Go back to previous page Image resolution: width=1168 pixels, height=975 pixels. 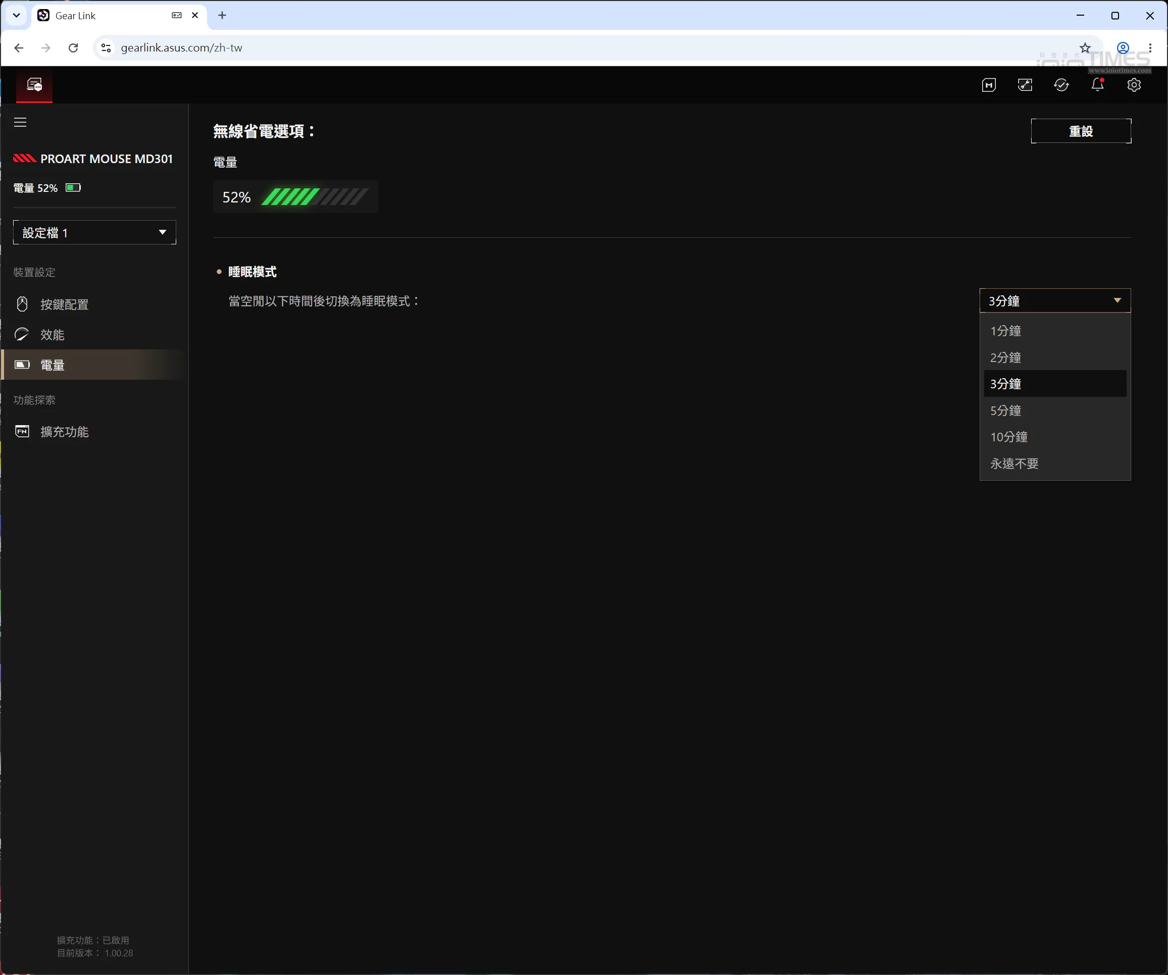19,48
